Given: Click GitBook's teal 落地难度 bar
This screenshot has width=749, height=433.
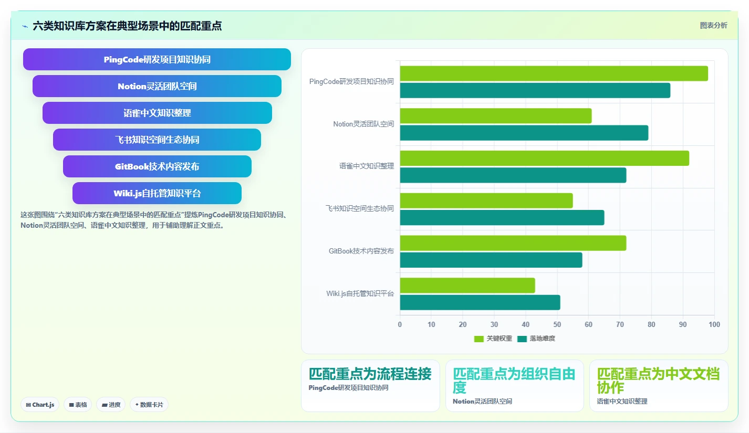Looking at the screenshot, I should point(491,260).
